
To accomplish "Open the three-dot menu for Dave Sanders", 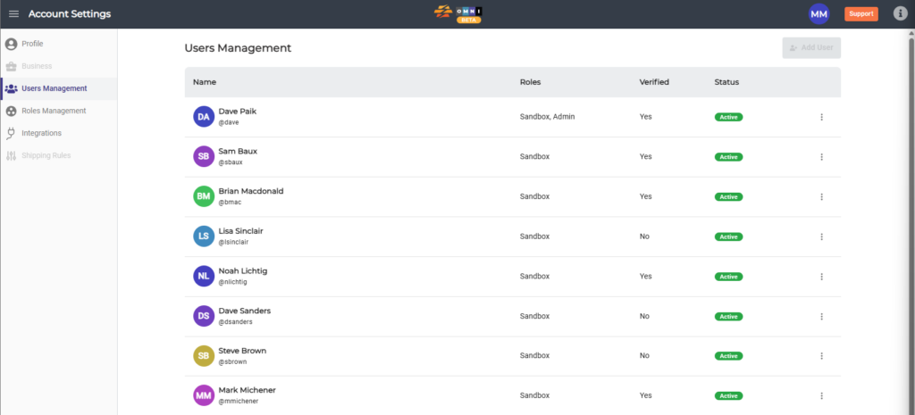I will point(821,317).
